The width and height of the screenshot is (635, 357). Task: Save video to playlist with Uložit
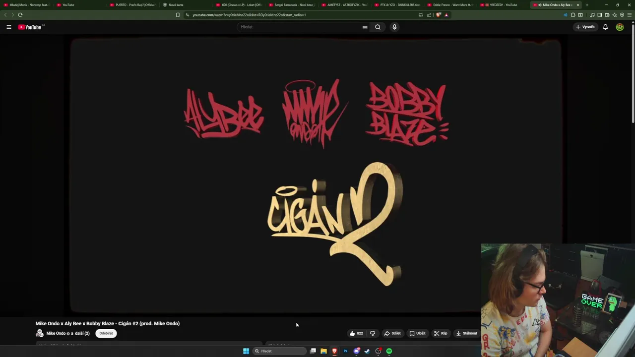(x=417, y=333)
